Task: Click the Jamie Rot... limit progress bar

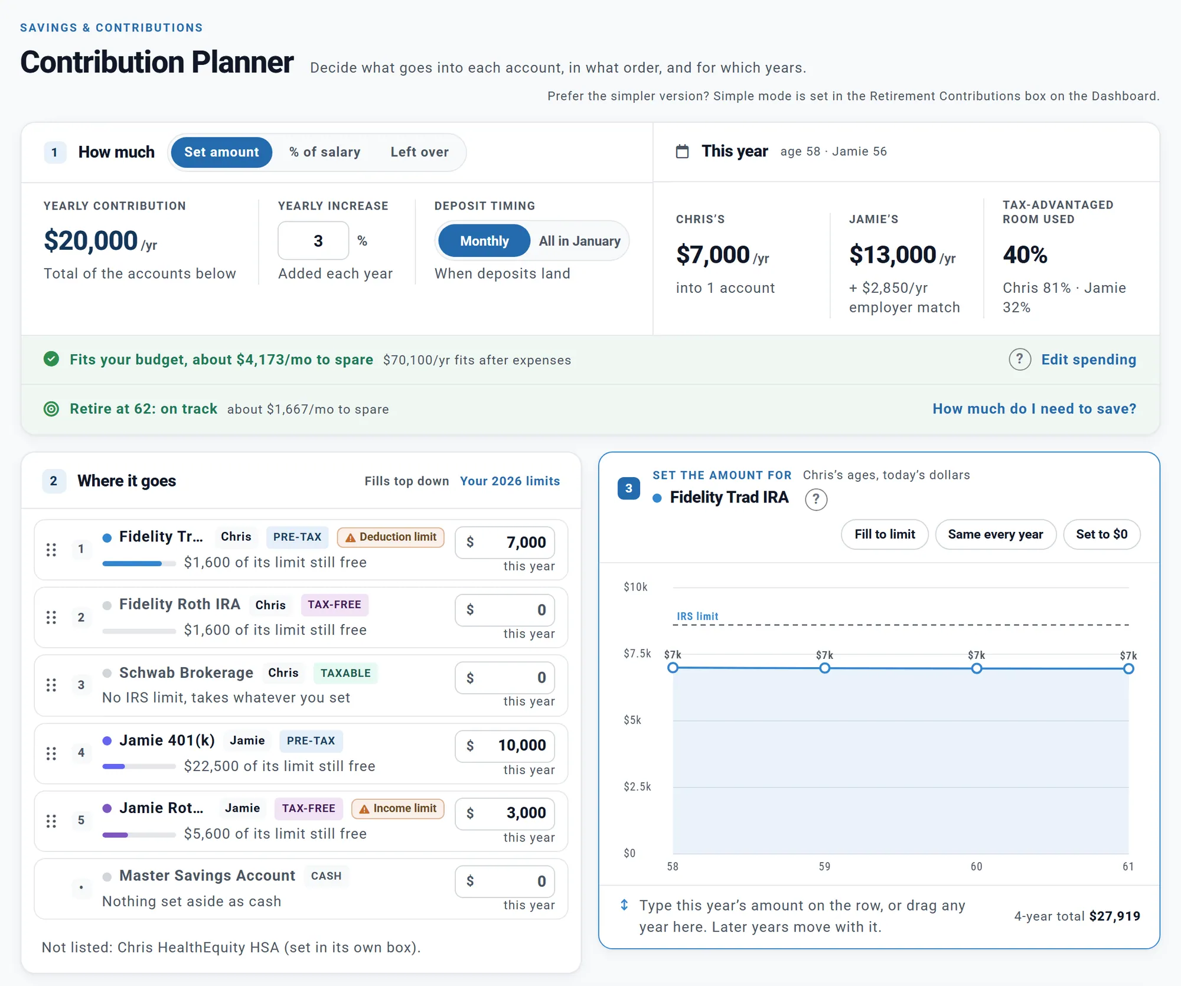Action: click(x=139, y=835)
